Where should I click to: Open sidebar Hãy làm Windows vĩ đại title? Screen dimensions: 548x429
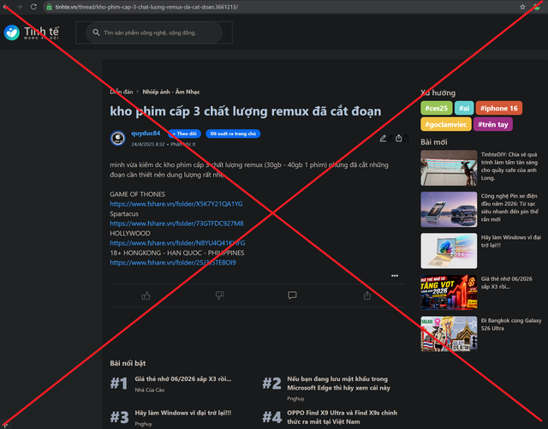tap(511, 241)
